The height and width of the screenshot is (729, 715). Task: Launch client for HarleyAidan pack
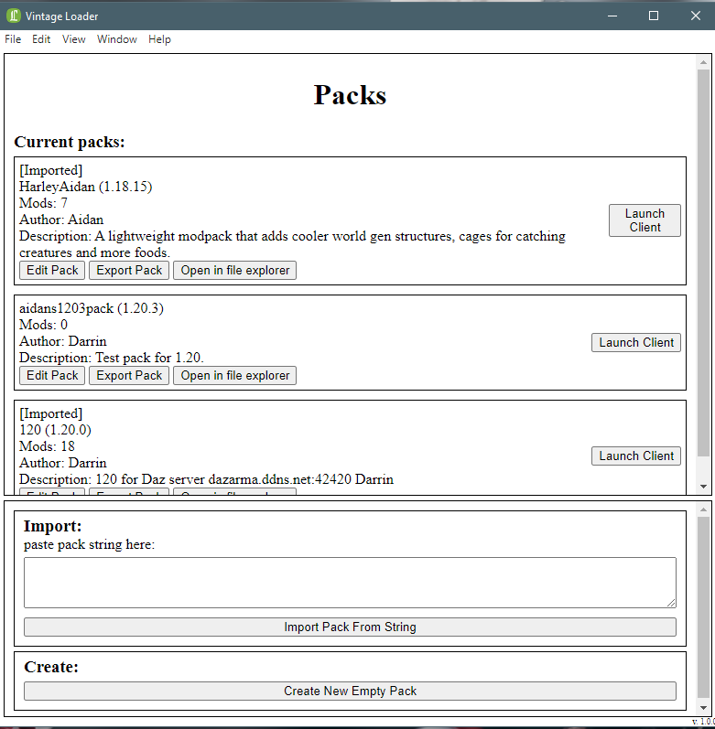(x=645, y=220)
